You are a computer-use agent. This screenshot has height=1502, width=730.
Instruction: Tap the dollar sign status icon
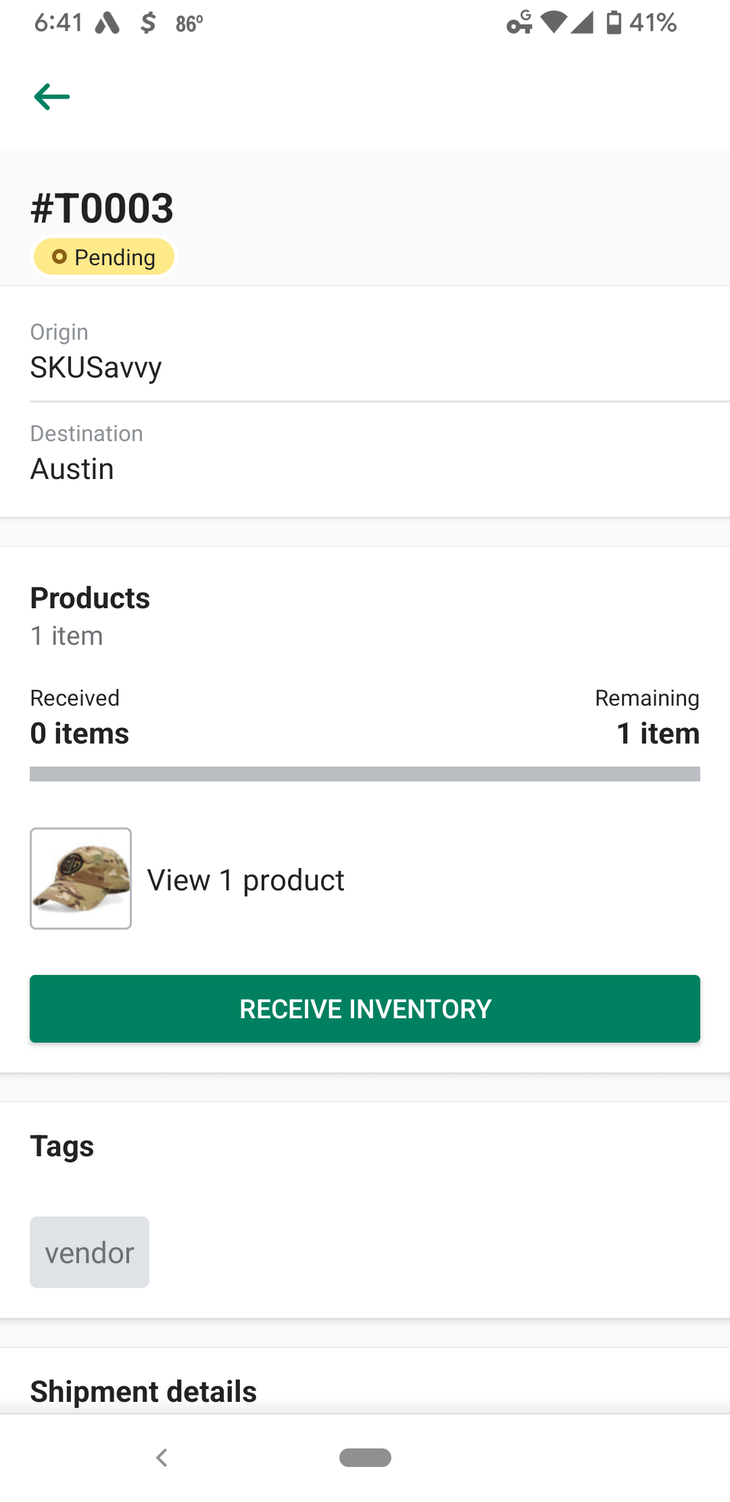click(147, 22)
